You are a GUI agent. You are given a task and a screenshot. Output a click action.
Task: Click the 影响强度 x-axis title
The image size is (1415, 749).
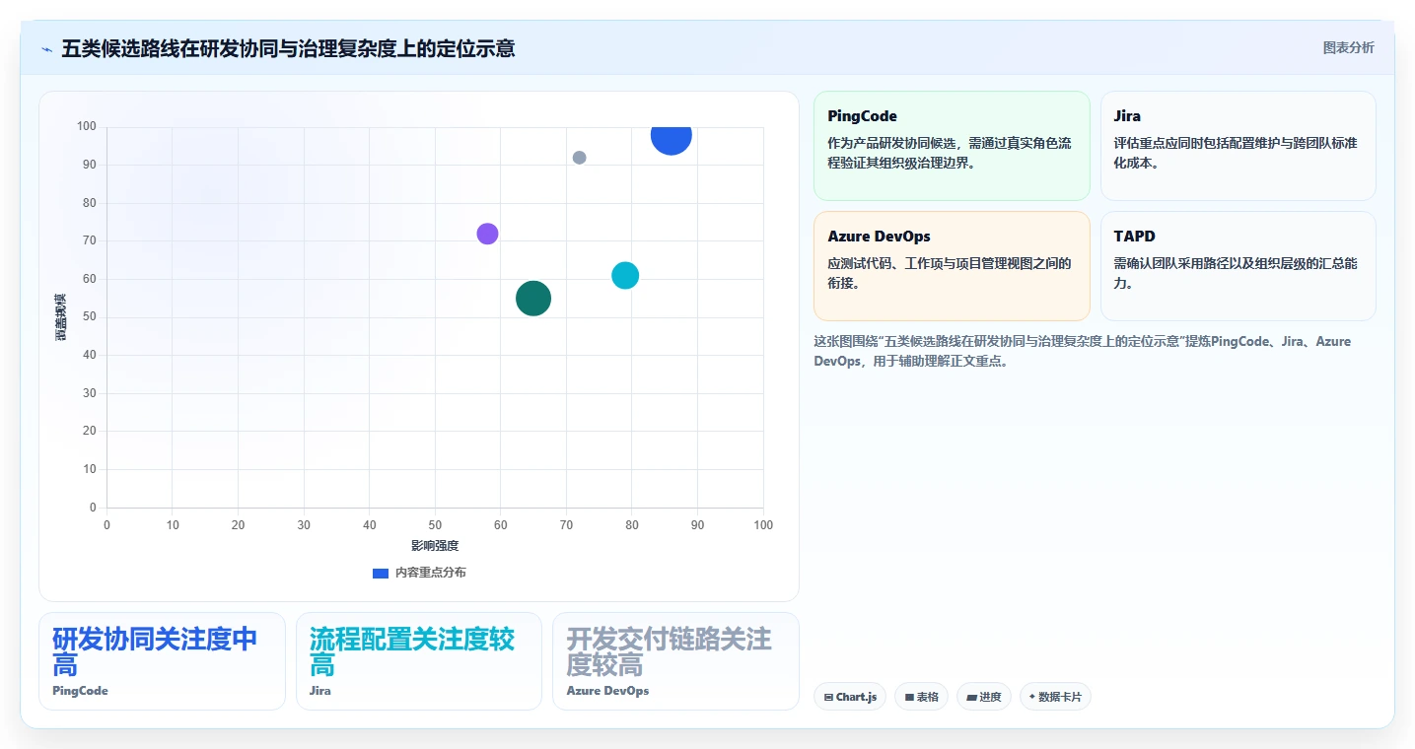pyautogui.click(x=435, y=545)
